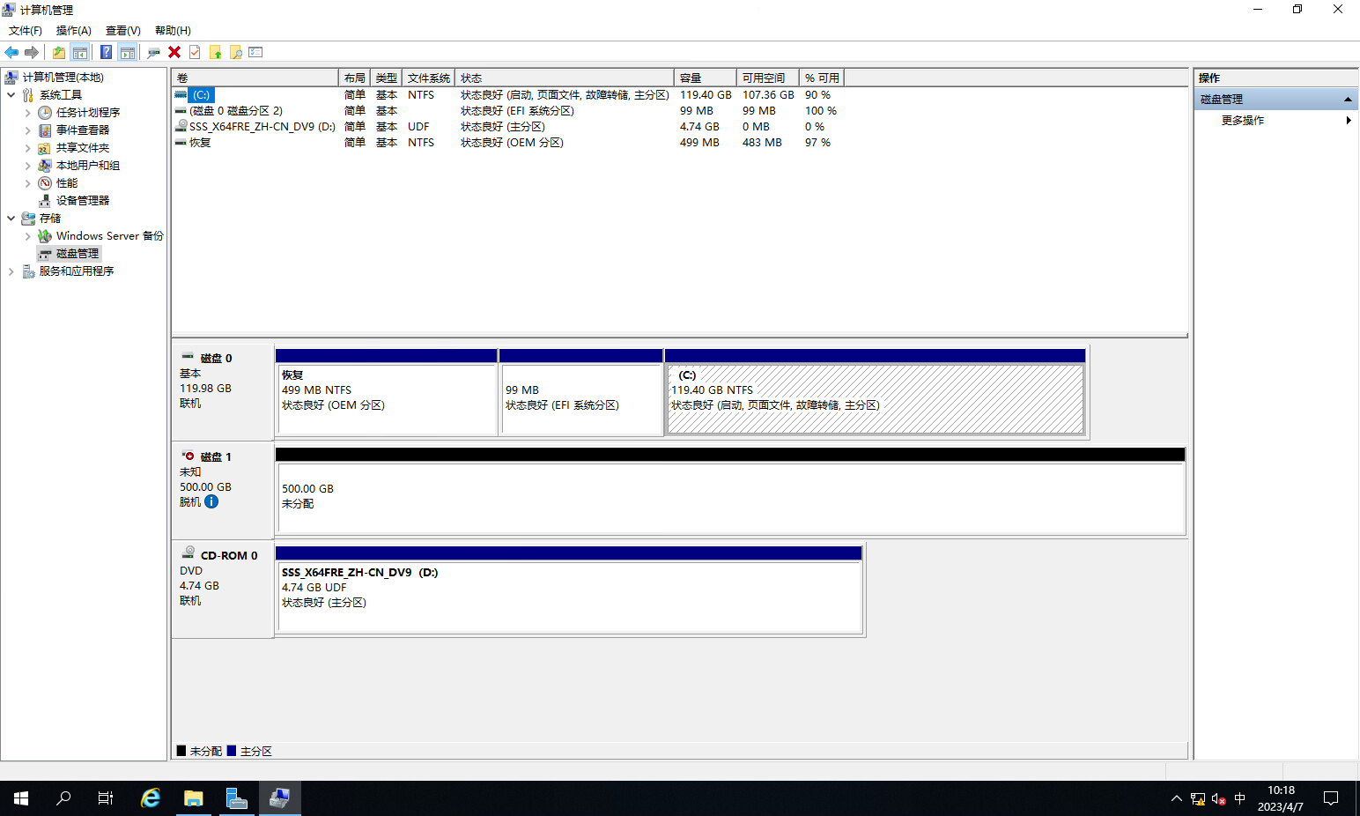
Task: Click the folder with magnifier toolbar icon
Action: [x=236, y=53]
